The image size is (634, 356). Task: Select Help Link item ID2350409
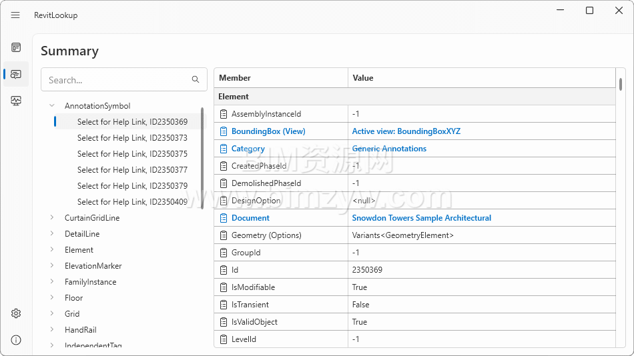(131, 202)
